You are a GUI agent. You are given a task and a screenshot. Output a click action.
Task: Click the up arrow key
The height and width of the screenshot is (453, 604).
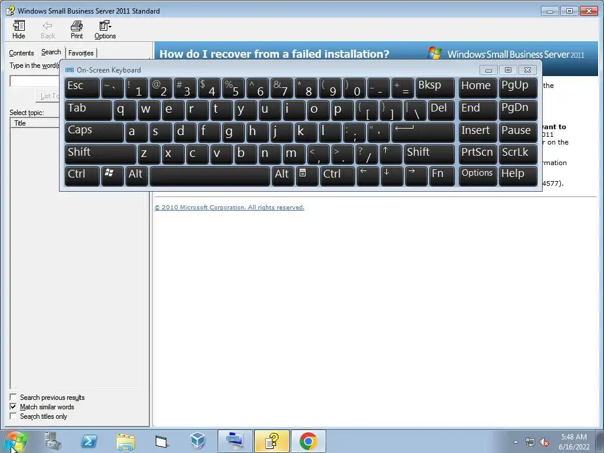(x=390, y=154)
